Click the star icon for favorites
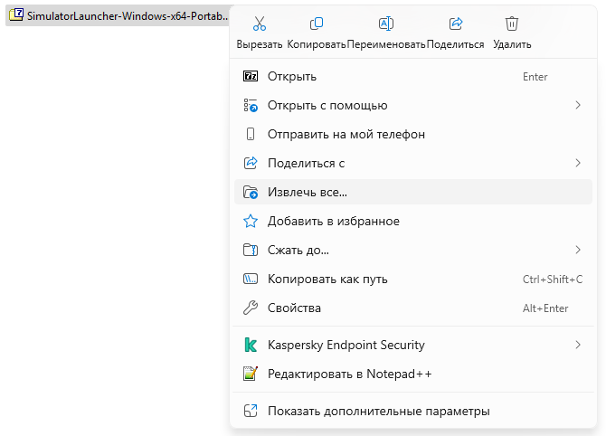The width and height of the screenshot is (606, 436). 251,221
